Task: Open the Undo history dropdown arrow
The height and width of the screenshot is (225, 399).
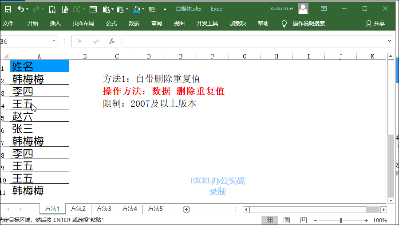Action: click(x=28, y=9)
